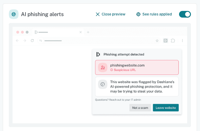This screenshot has width=200, height=131.
Task: Click the bookmark star icon
Action: [157, 41]
